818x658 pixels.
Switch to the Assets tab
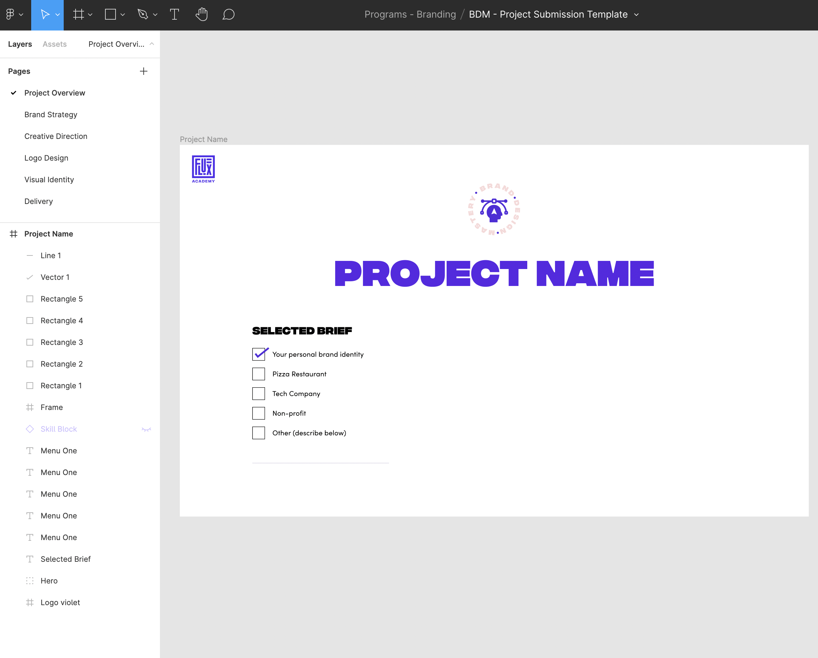54,44
